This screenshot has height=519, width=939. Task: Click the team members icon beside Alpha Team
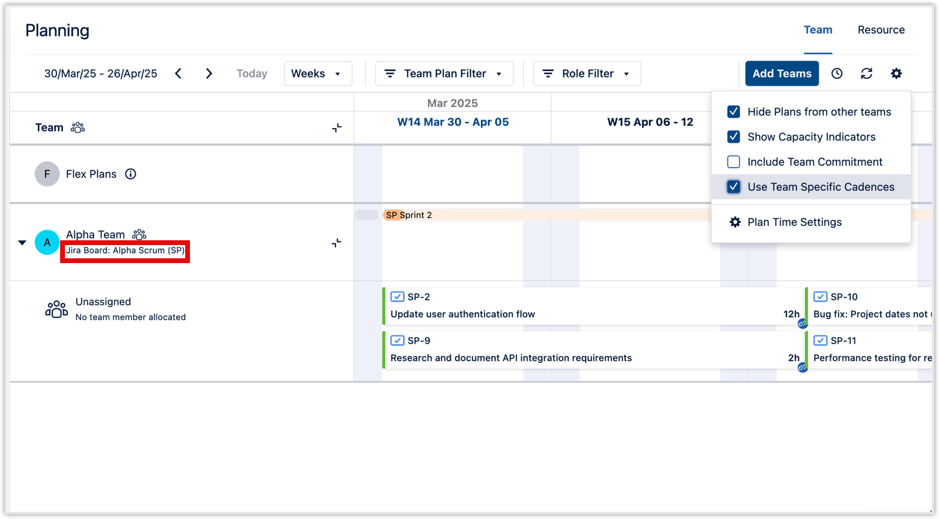point(139,234)
